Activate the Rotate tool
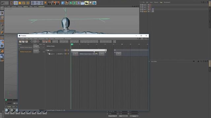Screen dimensions: 211x118 click(x=24, y=3)
